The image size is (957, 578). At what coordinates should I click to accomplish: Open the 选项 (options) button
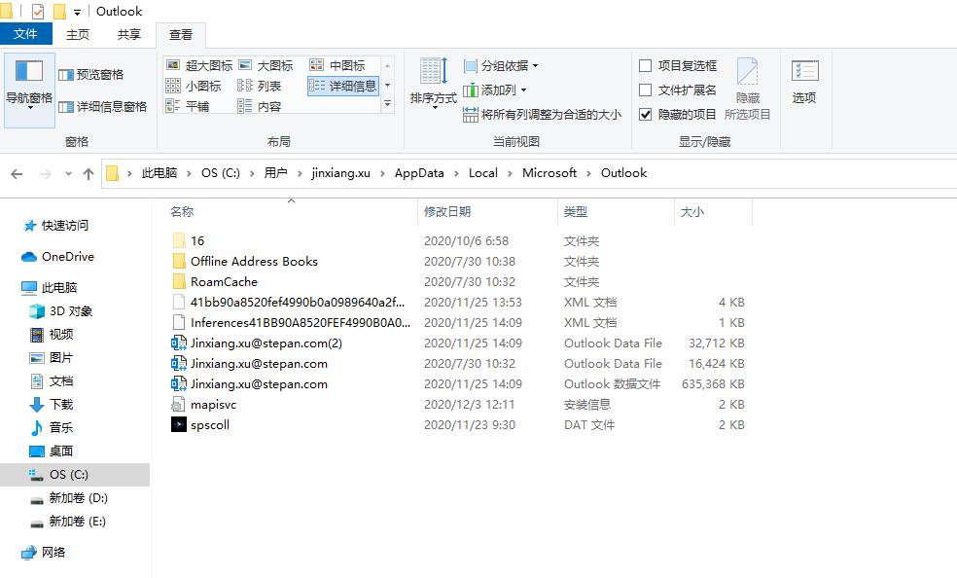(805, 85)
